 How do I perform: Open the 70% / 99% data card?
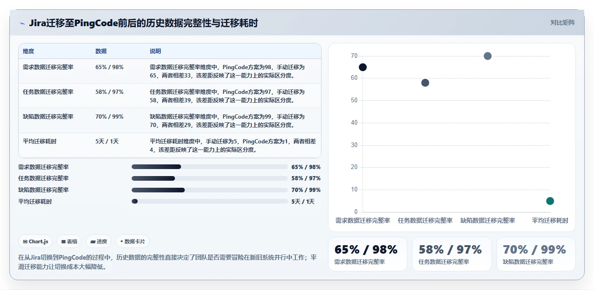coord(536,254)
